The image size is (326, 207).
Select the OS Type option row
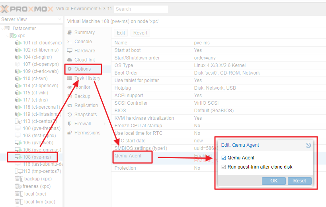[x=219, y=65]
